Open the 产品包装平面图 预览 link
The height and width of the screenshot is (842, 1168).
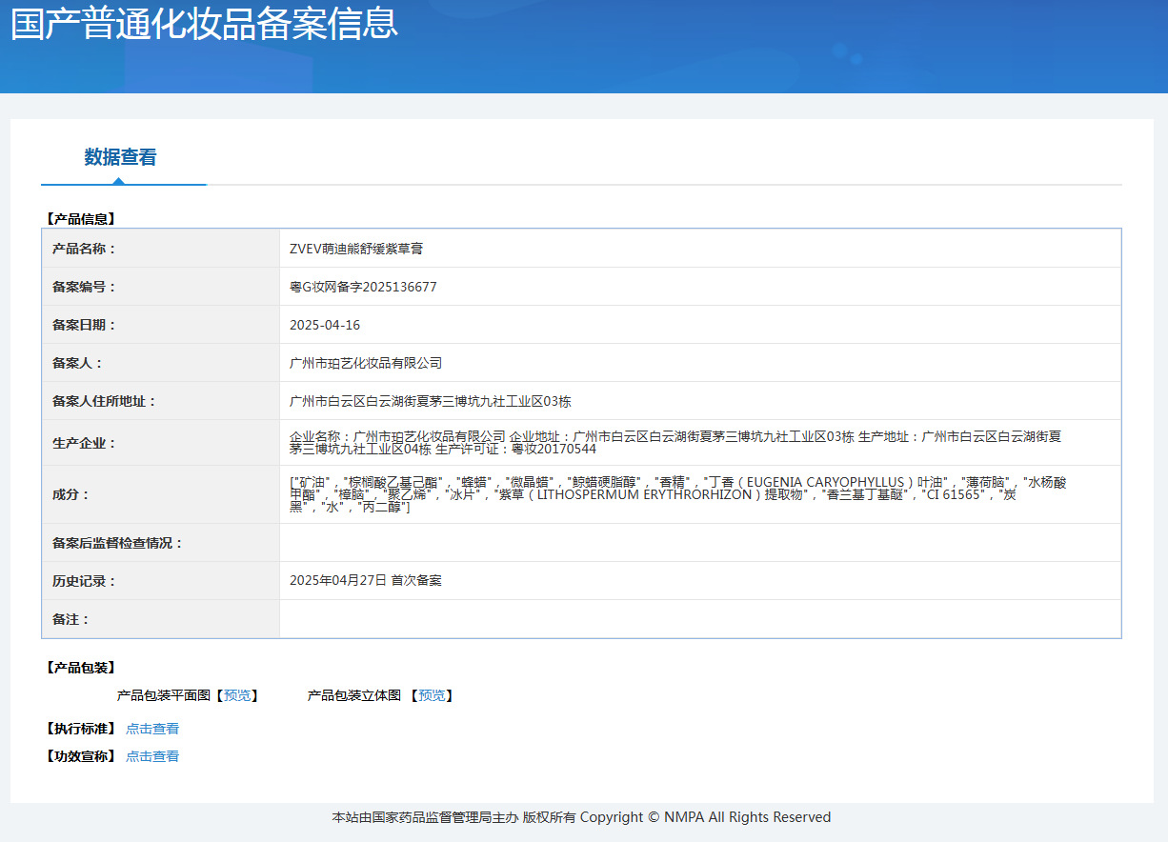point(239,695)
